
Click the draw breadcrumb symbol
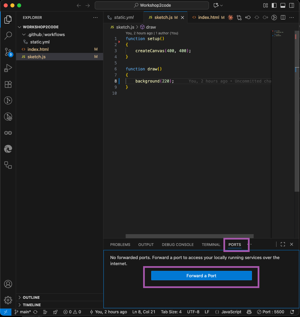(148, 27)
